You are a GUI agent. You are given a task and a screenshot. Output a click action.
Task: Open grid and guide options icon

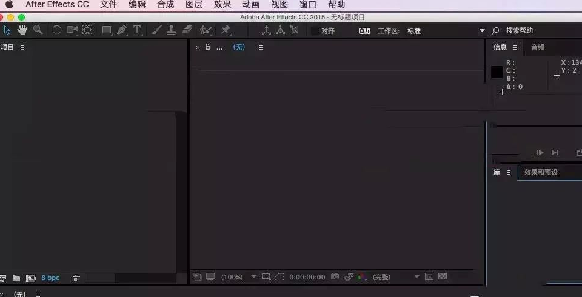[266, 276]
